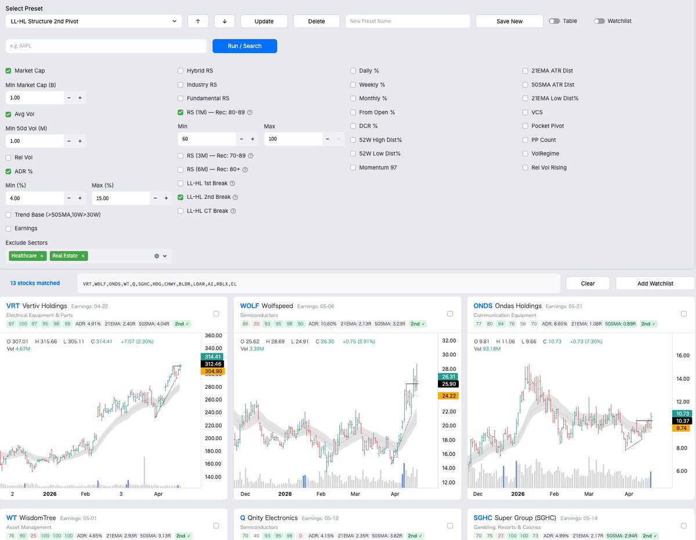Image resolution: width=696 pixels, height=540 pixels.
Task: Select the ONDS chart card checkbox
Action: [683, 313]
